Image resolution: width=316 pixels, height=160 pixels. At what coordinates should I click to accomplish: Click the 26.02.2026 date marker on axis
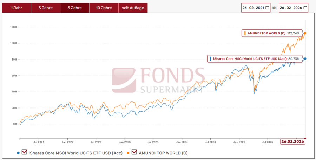(x=292, y=141)
